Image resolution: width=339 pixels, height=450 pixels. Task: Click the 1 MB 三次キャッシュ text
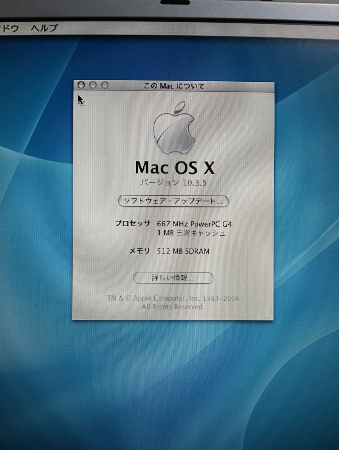[x=191, y=233]
